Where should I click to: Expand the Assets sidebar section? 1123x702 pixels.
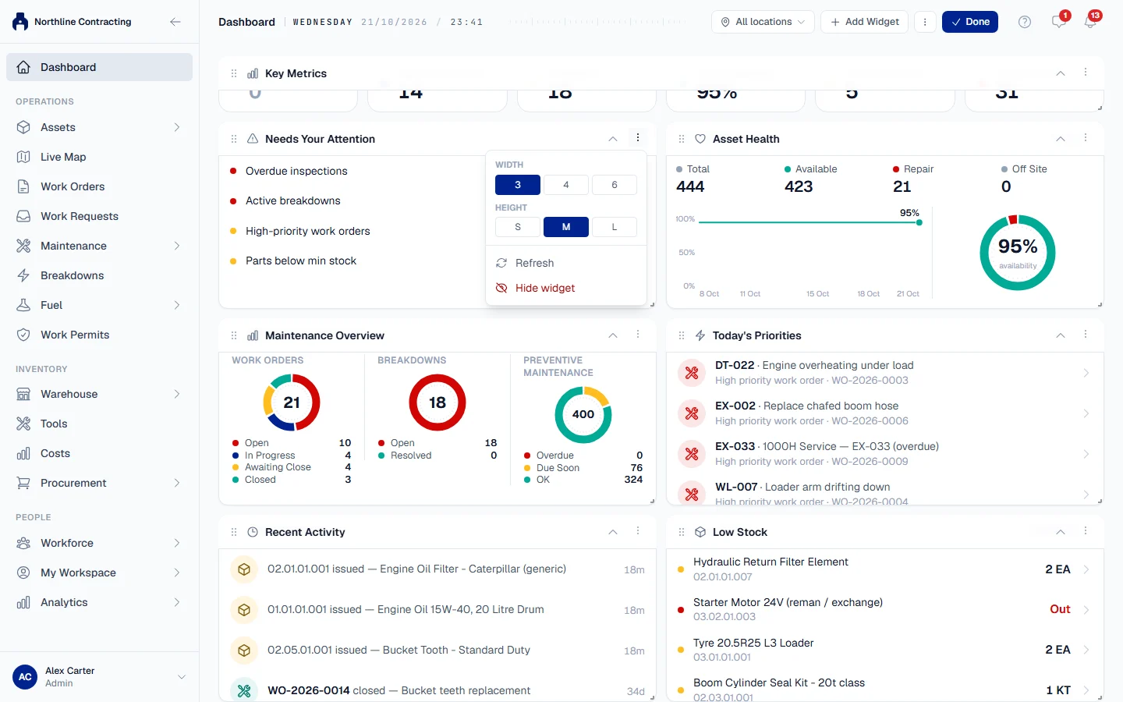tap(177, 127)
